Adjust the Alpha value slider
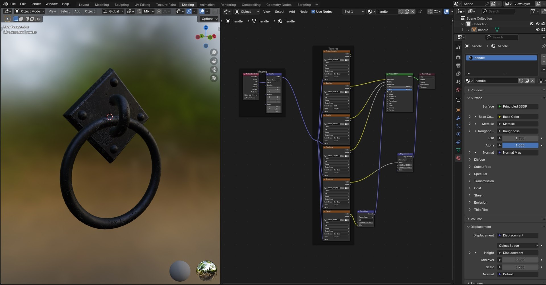 tap(520, 145)
